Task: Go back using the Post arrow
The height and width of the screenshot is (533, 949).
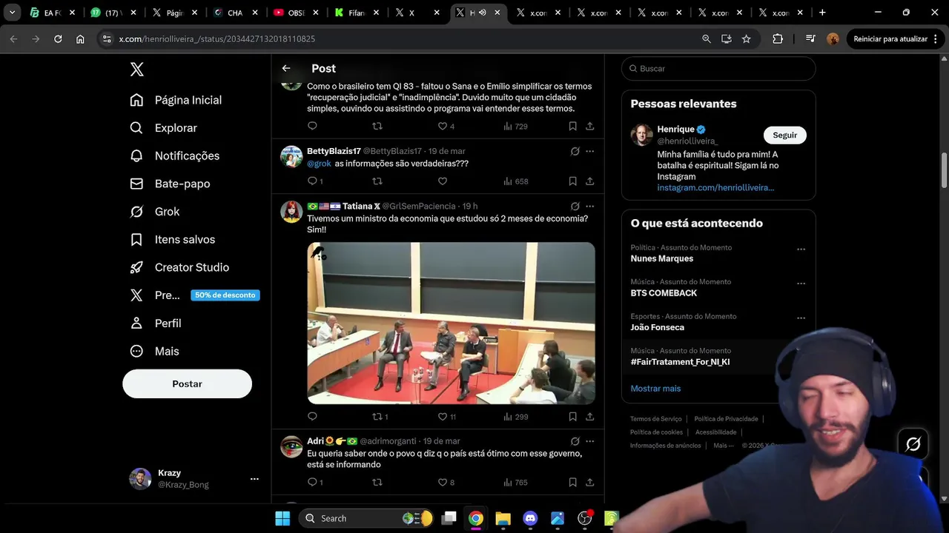Action: pos(286,68)
